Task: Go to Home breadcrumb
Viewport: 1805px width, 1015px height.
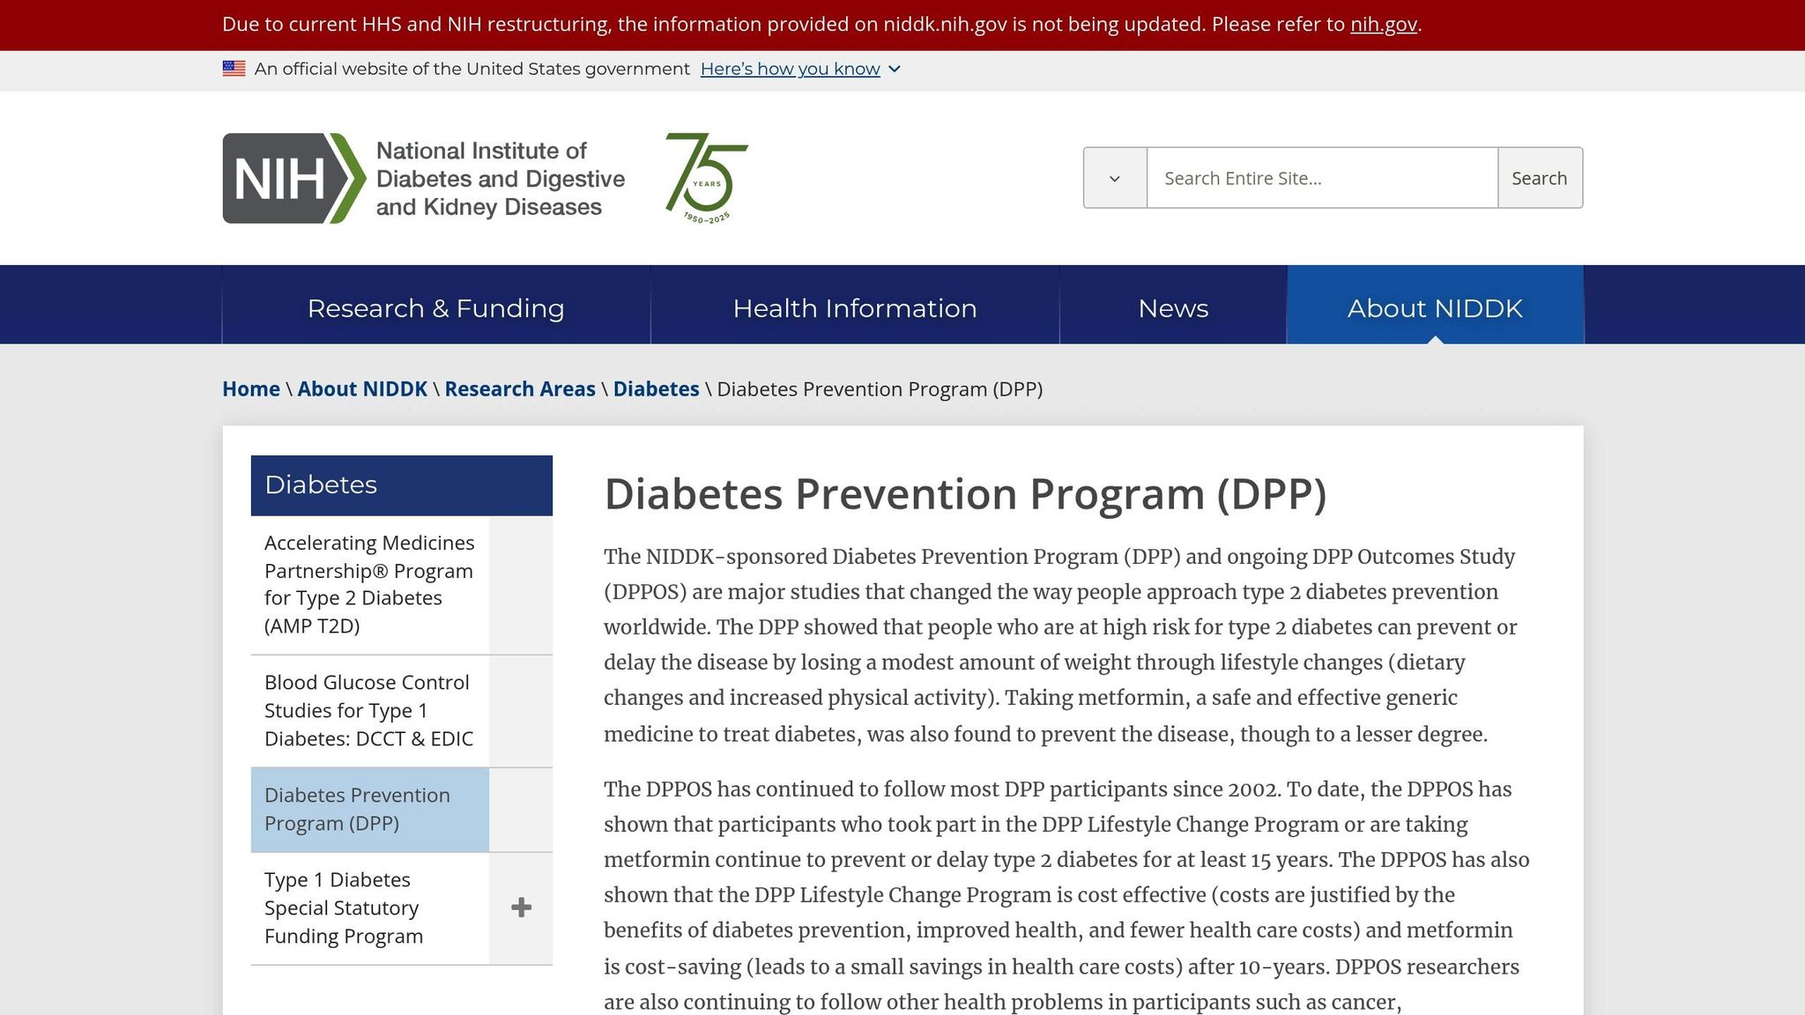Action: point(251,389)
